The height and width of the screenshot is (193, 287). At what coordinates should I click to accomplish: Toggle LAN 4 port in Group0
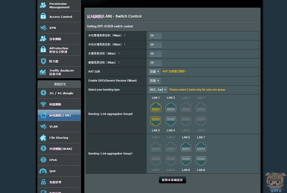tap(171, 121)
